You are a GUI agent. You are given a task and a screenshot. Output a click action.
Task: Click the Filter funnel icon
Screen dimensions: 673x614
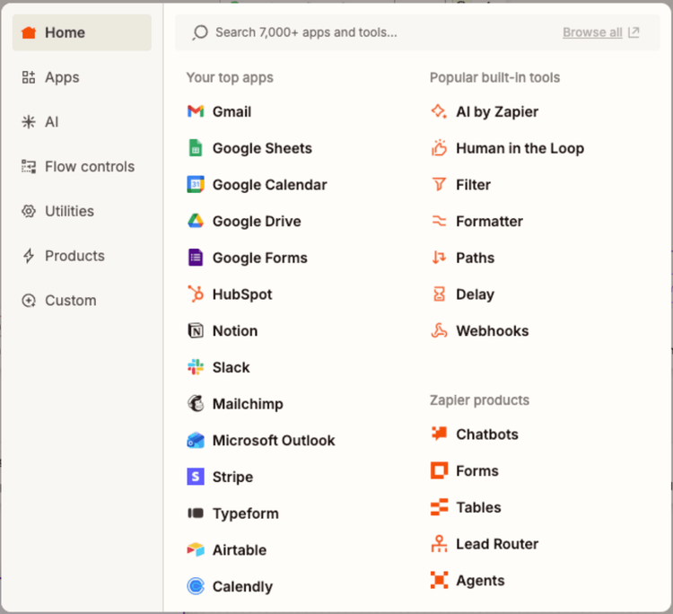point(439,185)
